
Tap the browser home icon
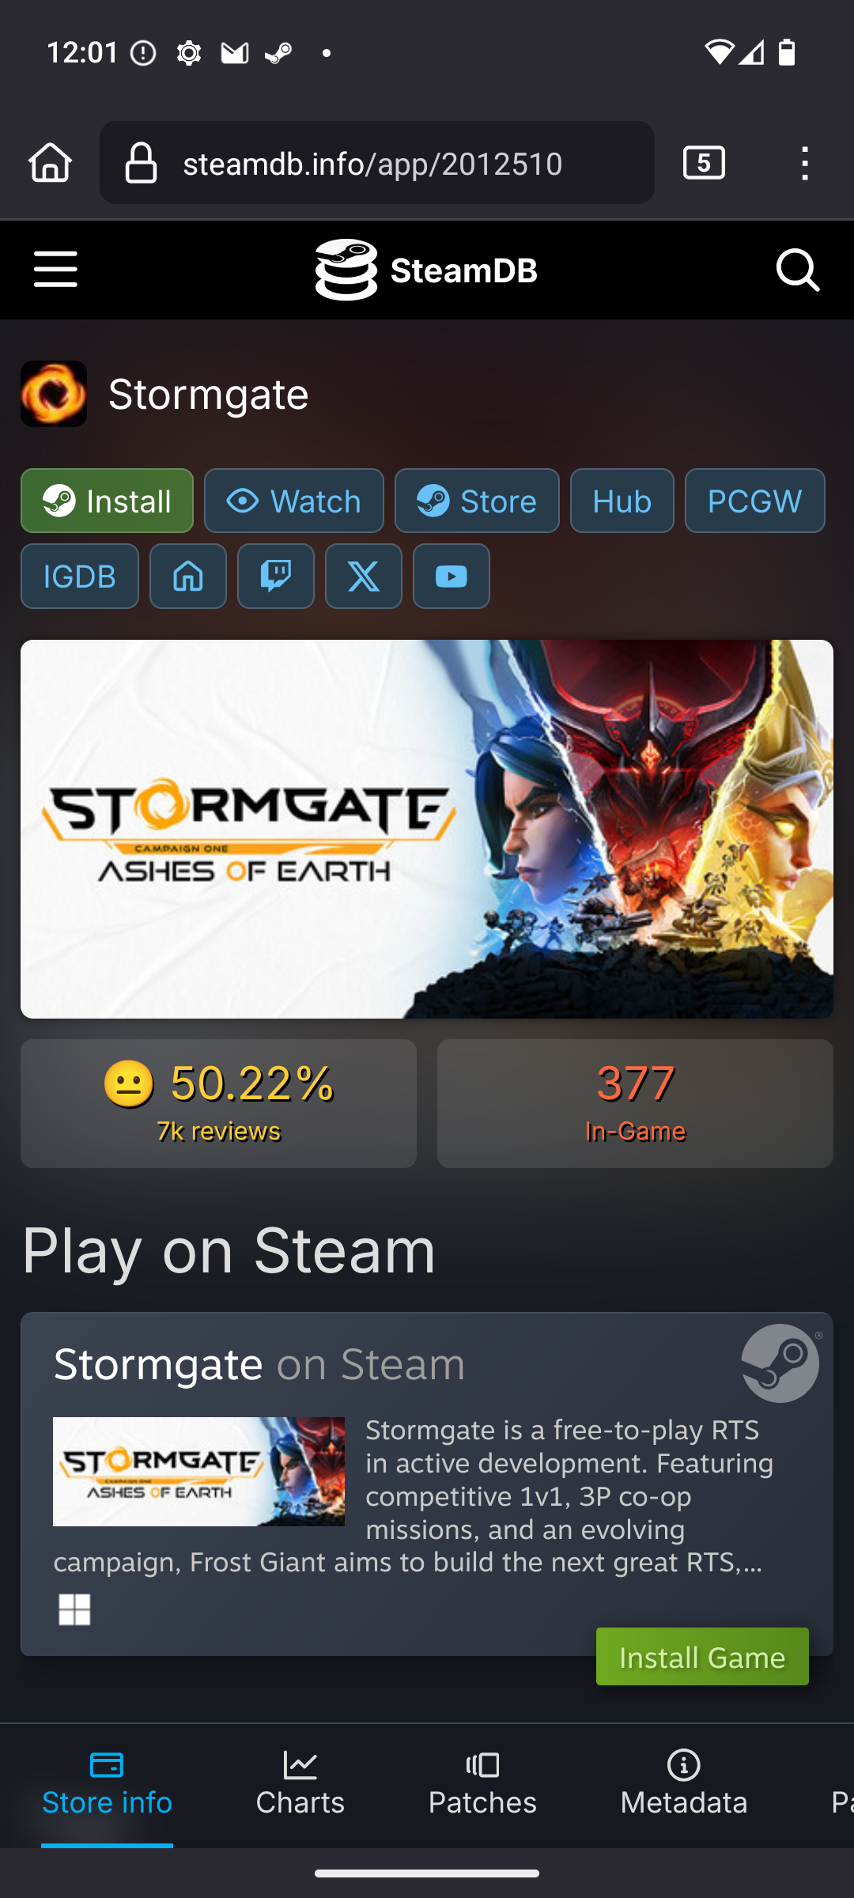[x=51, y=163]
